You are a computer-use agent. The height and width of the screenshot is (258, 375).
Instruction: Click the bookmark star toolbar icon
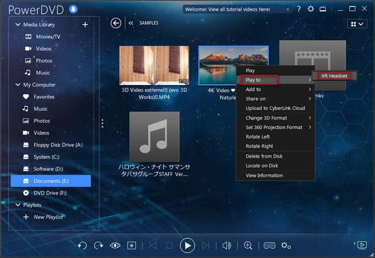click(x=131, y=245)
